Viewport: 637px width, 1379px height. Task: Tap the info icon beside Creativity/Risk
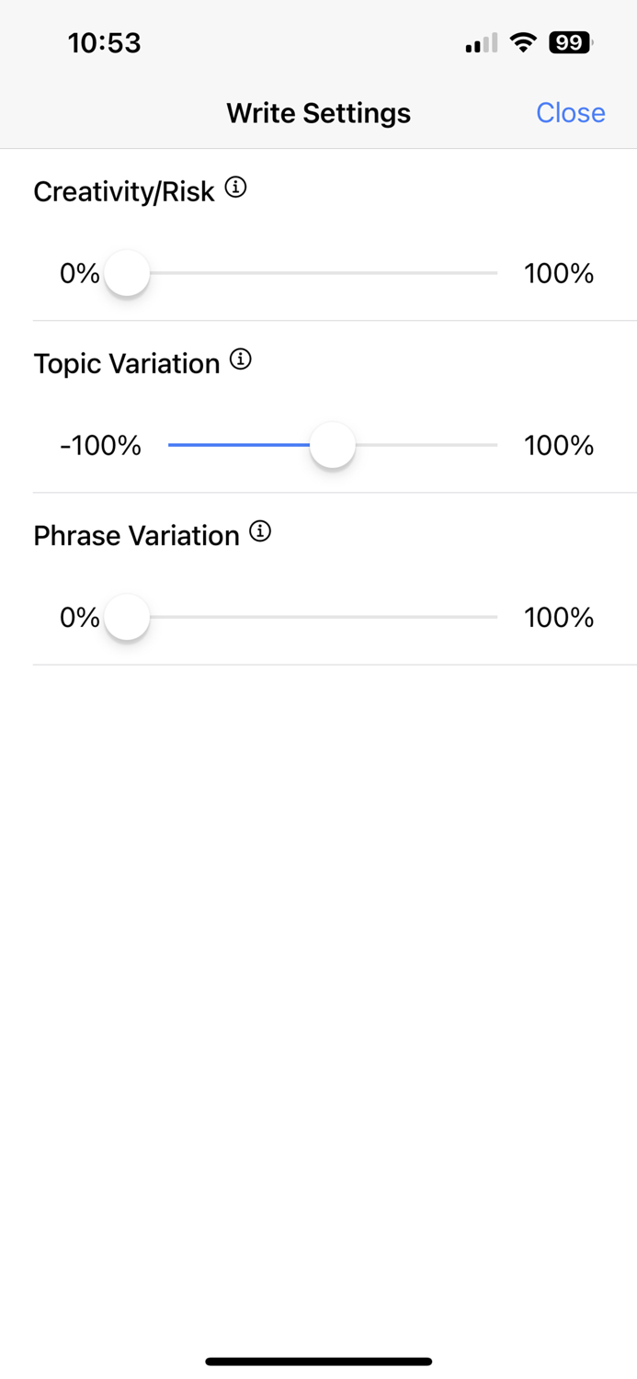pos(236,188)
